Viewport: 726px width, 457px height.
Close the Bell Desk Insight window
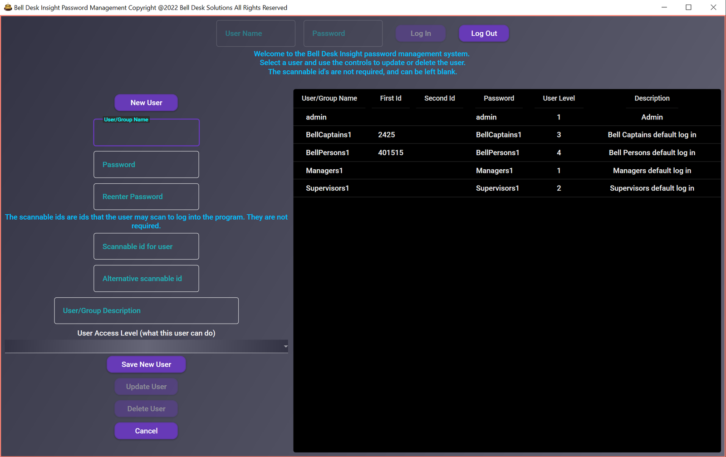pos(713,7)
